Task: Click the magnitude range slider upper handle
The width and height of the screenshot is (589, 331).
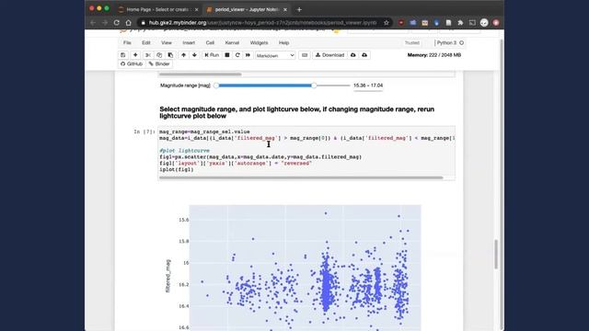Action: click(x=314, y=86)
